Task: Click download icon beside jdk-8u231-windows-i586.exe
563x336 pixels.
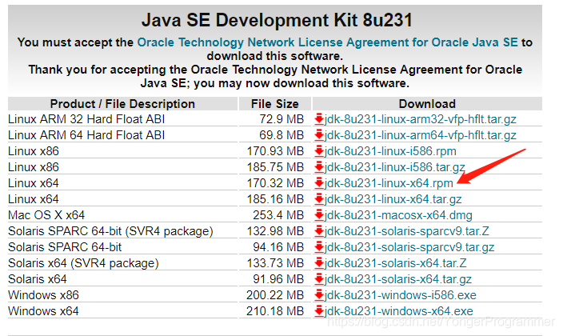Action: (319, 295)
